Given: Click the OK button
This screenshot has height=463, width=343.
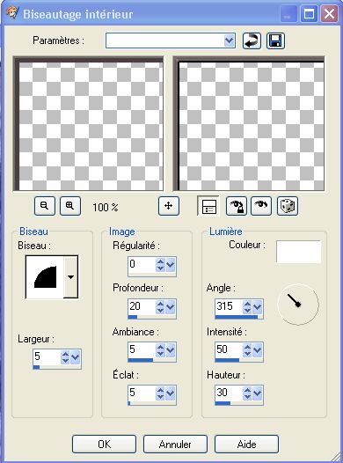Looking at the screenshot, I should point(104,445).
